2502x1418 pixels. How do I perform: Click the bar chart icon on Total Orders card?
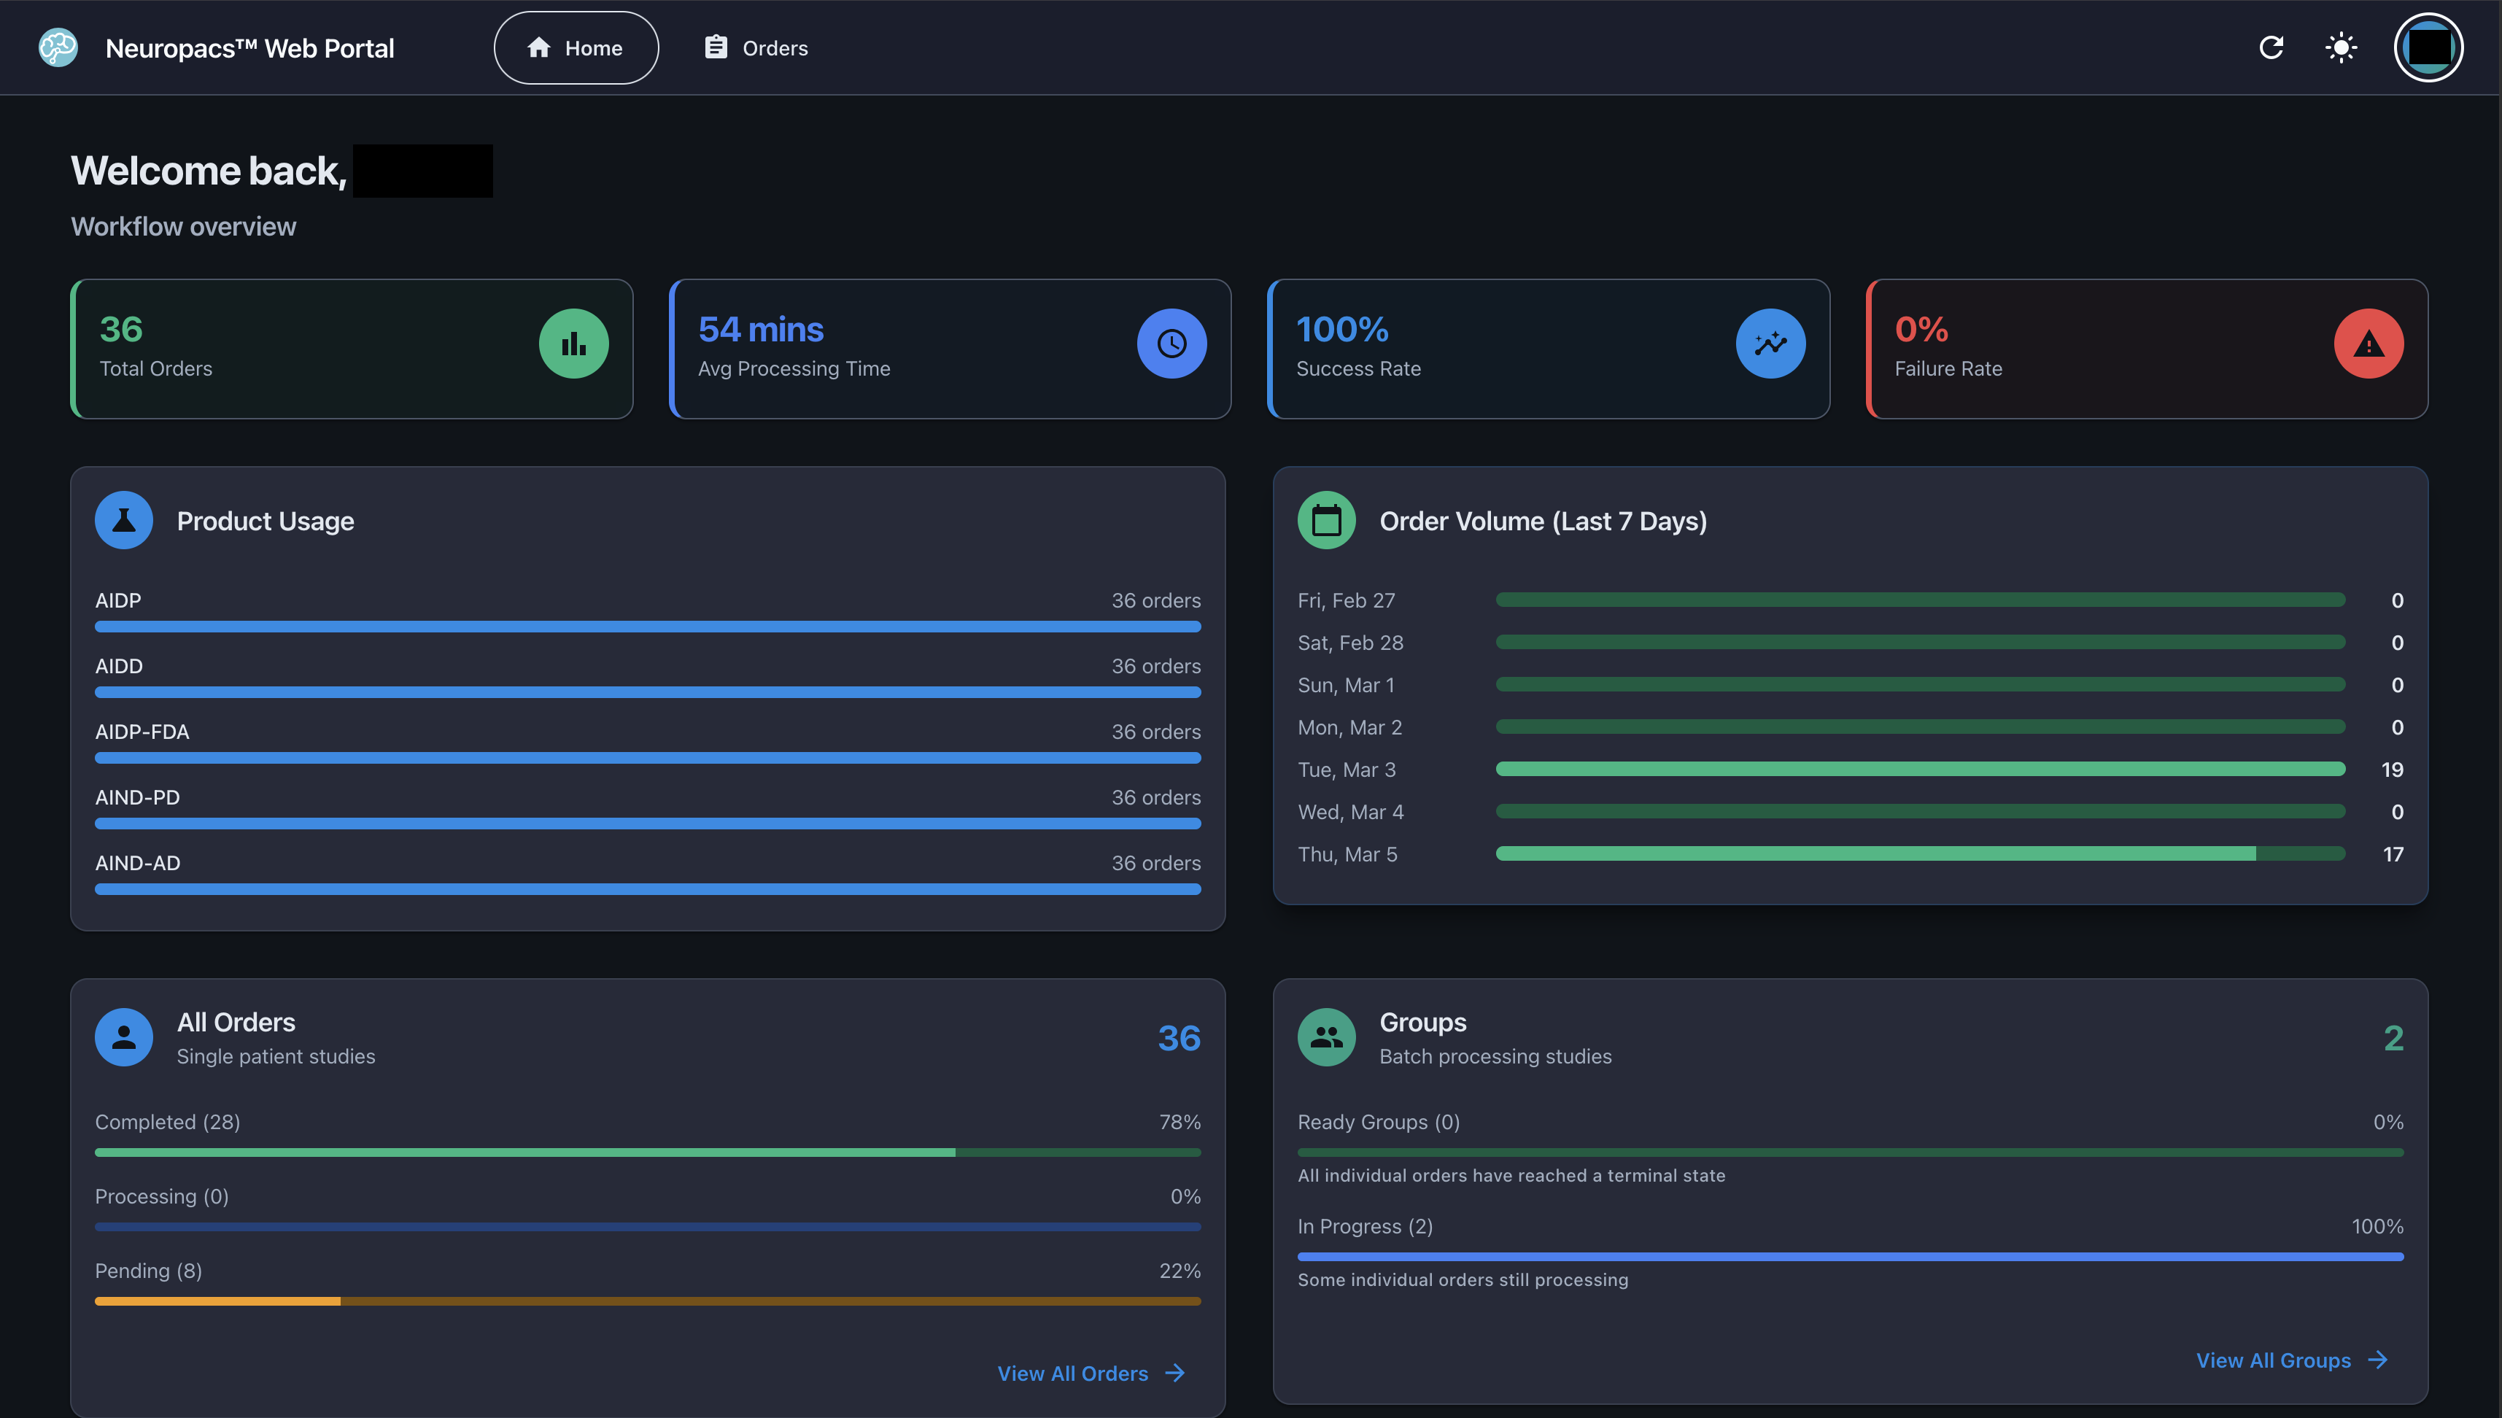pyautogui.click(x=573, y=343)
